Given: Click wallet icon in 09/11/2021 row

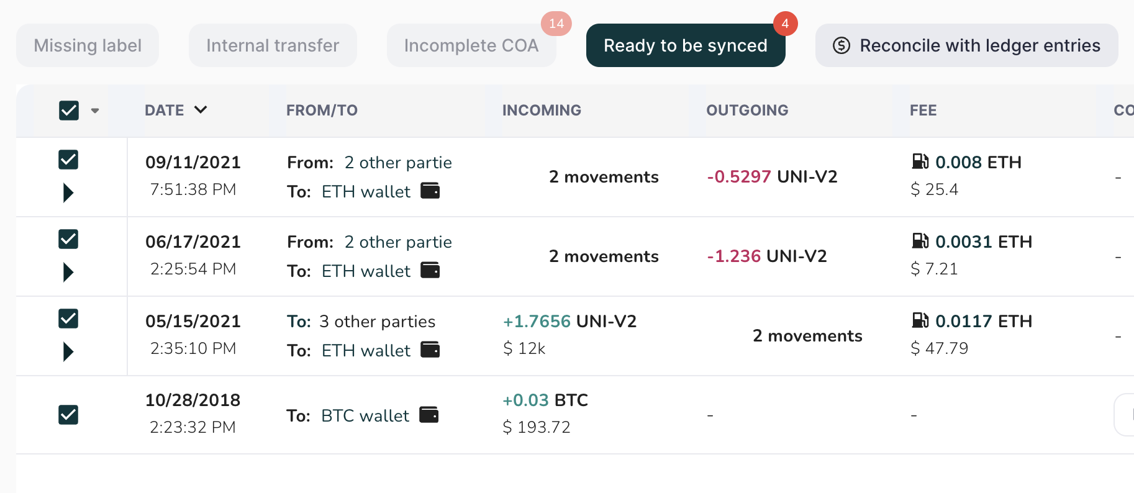Looking at the screenshot, I should [430, 191].
